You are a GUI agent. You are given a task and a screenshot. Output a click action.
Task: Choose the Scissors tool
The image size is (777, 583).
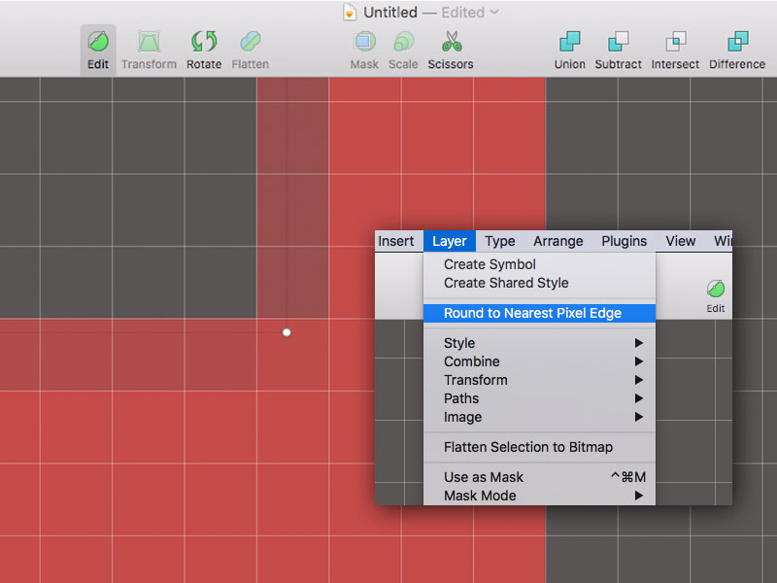tap(451, 51)
